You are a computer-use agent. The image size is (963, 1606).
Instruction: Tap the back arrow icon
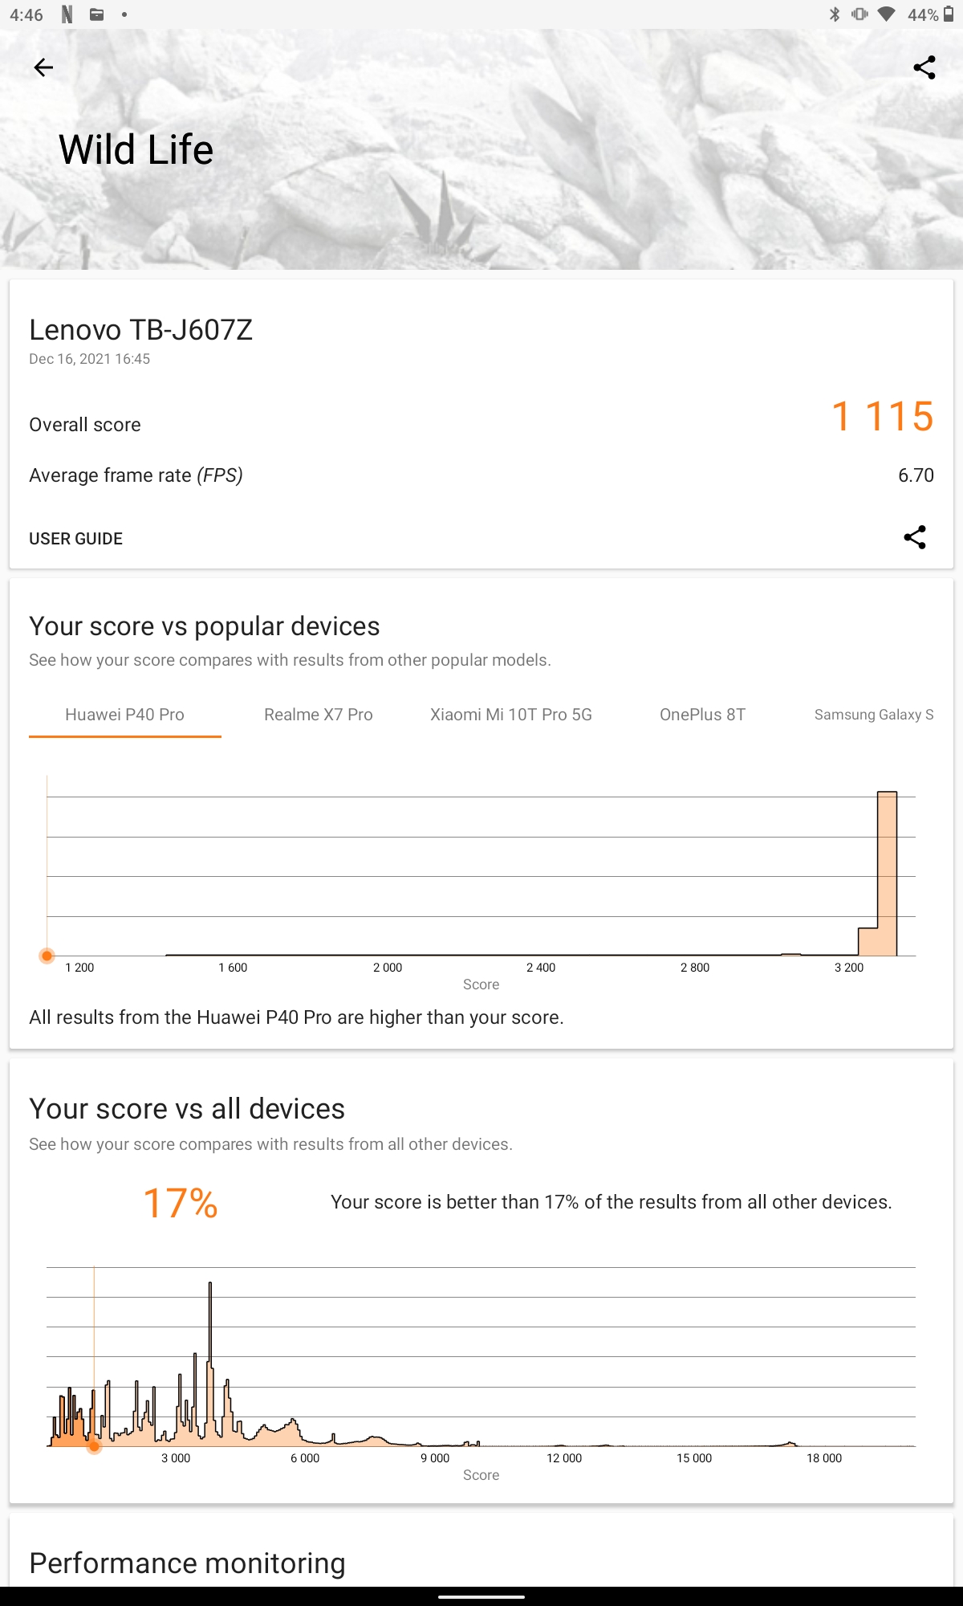(x=43, y=67)
